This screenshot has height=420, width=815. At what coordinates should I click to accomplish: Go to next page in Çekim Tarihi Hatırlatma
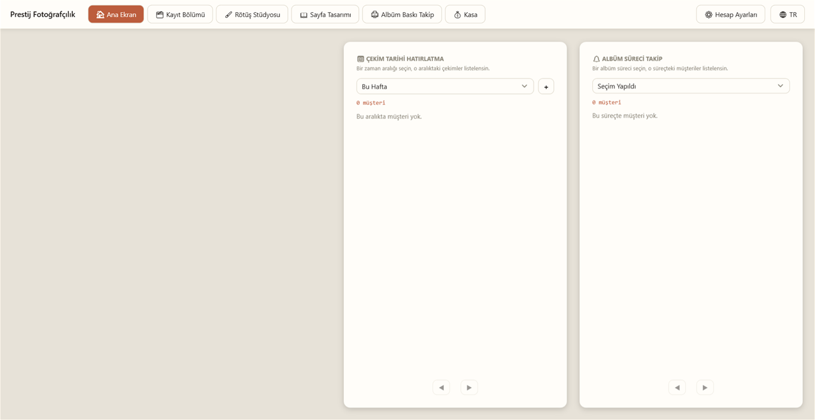coord(469,388)
